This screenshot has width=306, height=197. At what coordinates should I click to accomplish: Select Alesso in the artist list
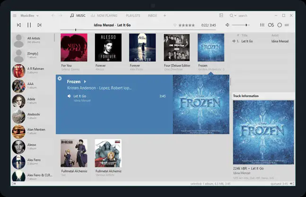33,147
